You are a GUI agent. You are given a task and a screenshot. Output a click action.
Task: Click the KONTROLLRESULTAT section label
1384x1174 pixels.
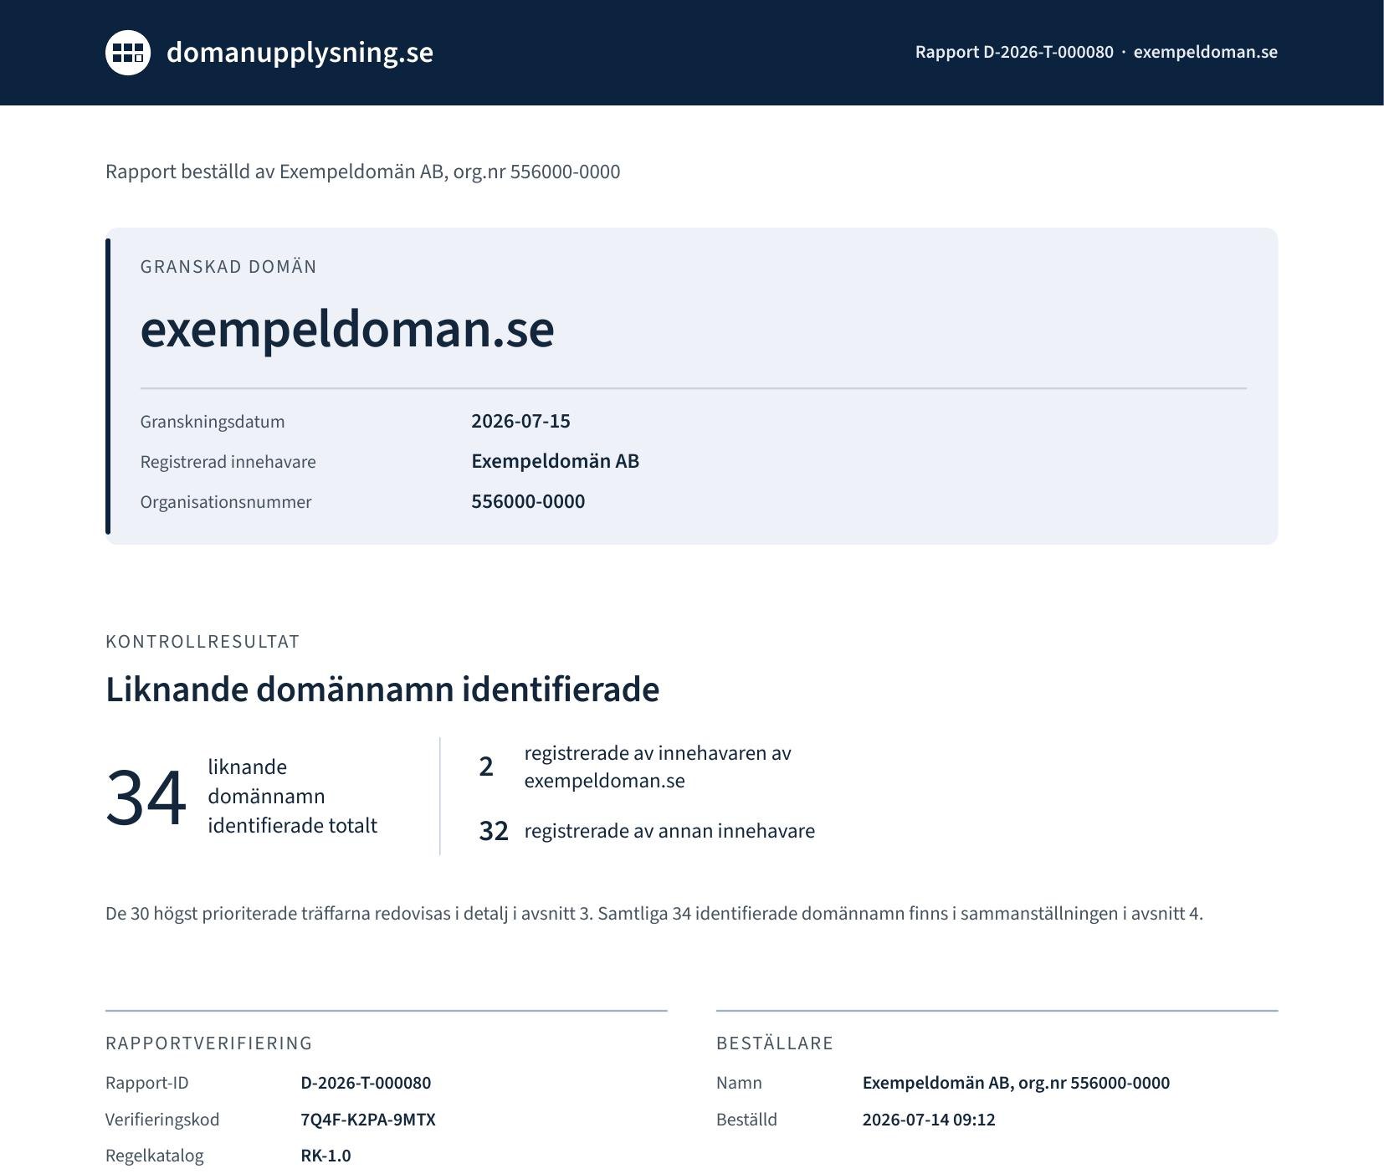click(x=202, y=642)
